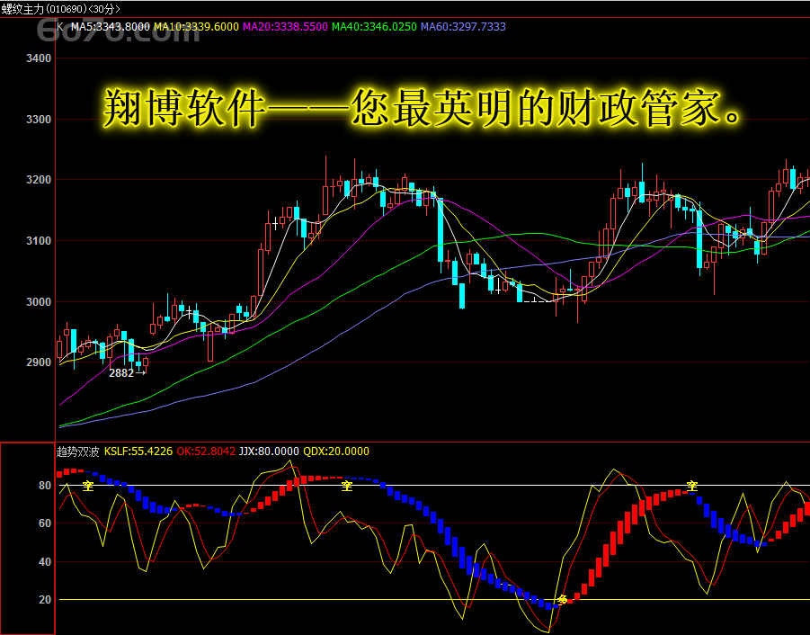810x635 pixels.
Task: Select the MA60:3297.7333 indicator label
Action: [x=463, y=27]
